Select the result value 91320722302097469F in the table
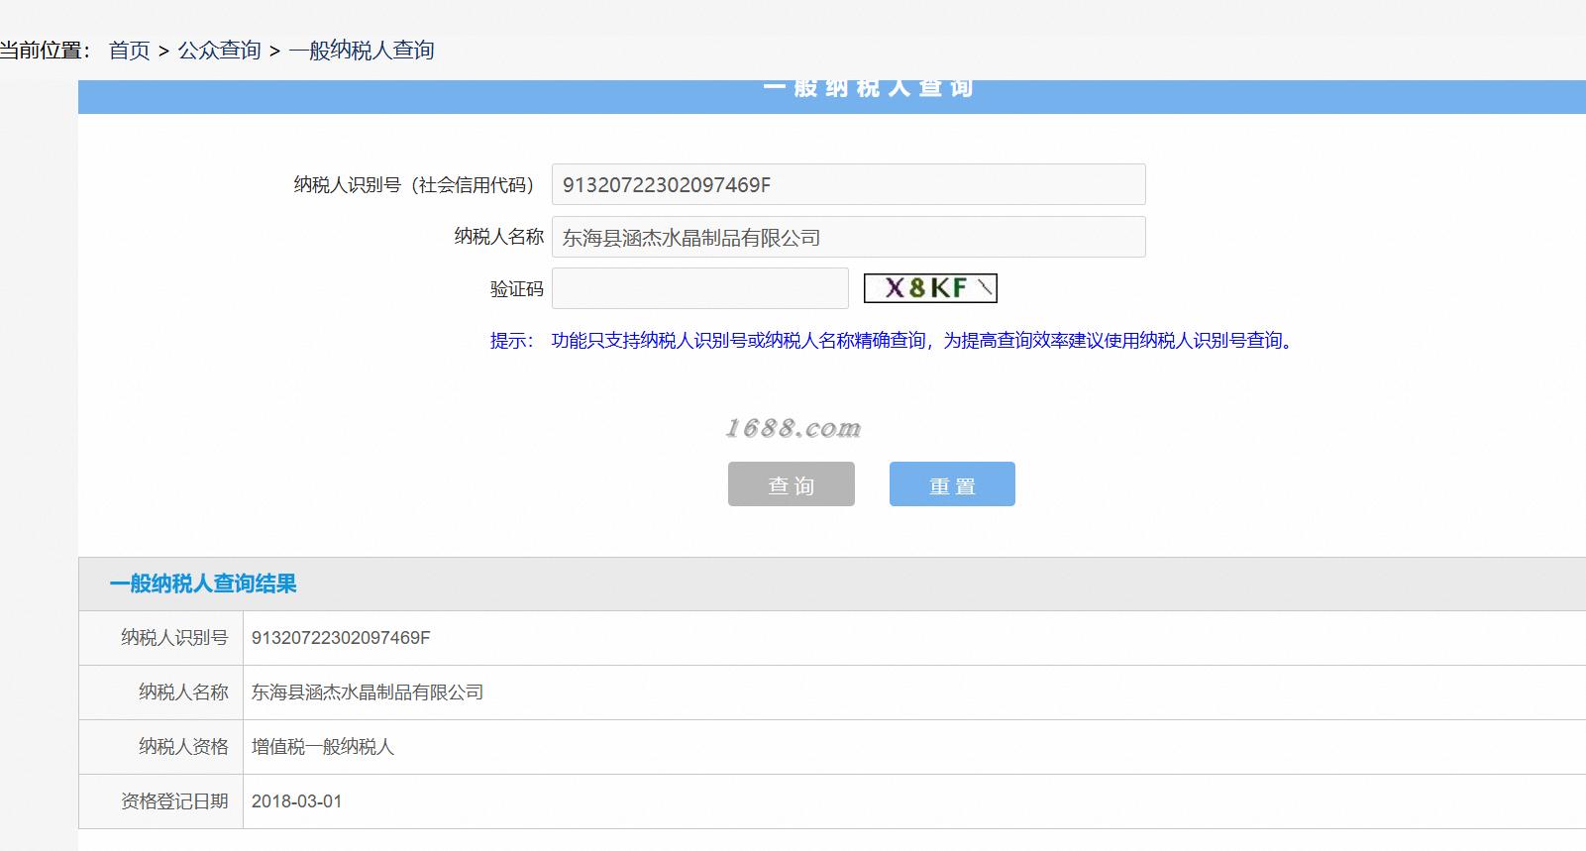Image resolution: width=1586 pixels, height=851 pixels. [341, 638]
